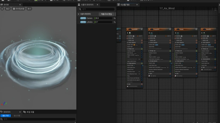This screenshot has width=220, height=123.
Task: Click the bottom parameters search field
Action: [38, 119]
